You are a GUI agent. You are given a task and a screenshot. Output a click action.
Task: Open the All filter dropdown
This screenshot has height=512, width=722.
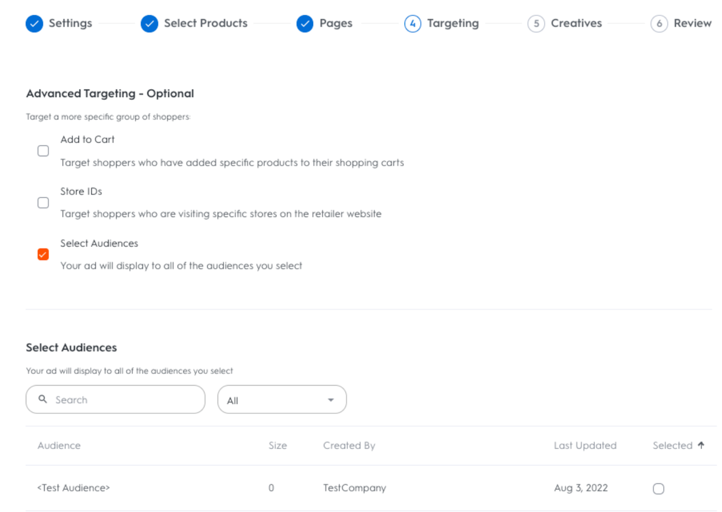pyautogui.click(x=282, y=400)
